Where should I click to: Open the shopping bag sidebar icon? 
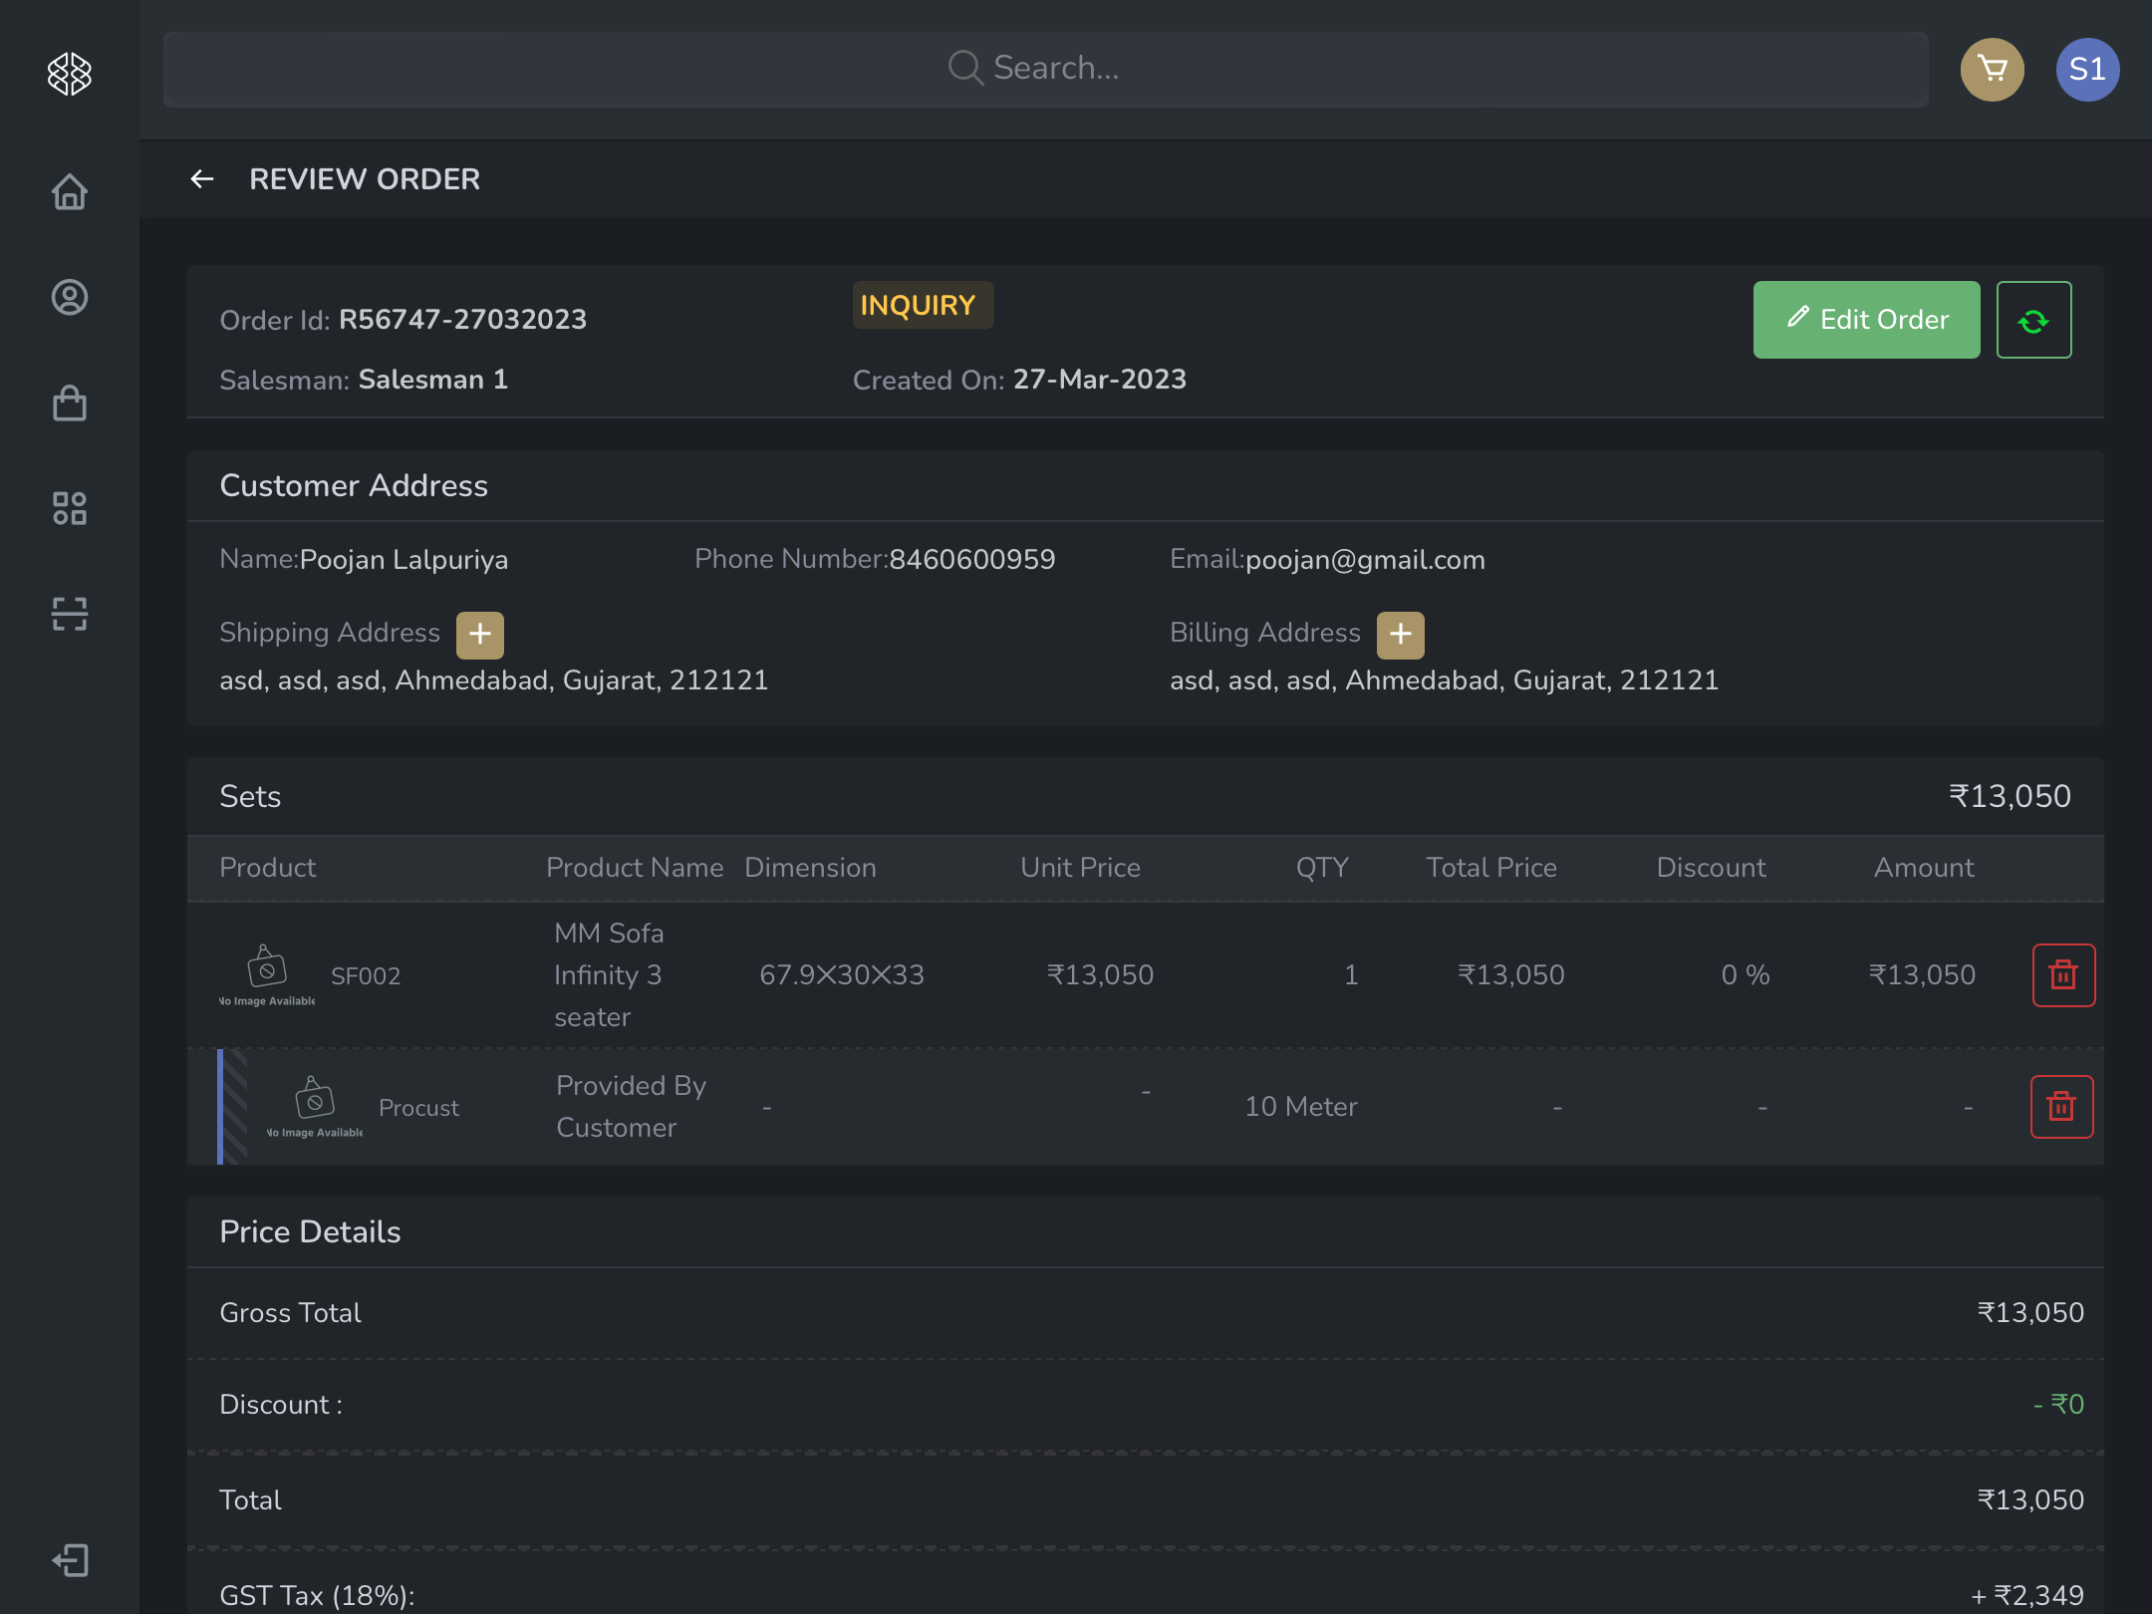tap(70, 403)
